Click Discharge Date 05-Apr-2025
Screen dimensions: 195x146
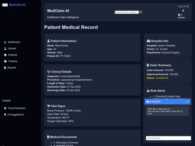64,90
